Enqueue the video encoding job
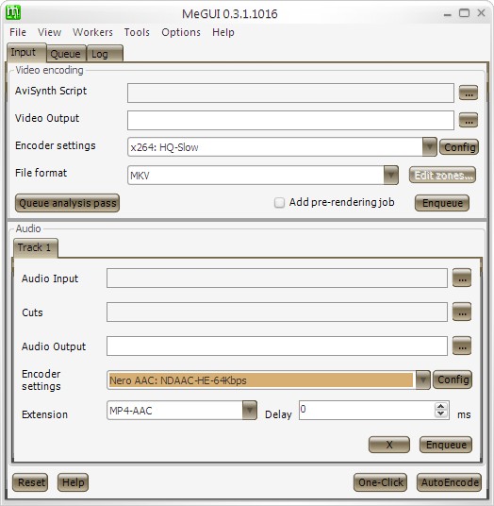The height and width of the screenshot is (506, 494). tap(442, 203)
